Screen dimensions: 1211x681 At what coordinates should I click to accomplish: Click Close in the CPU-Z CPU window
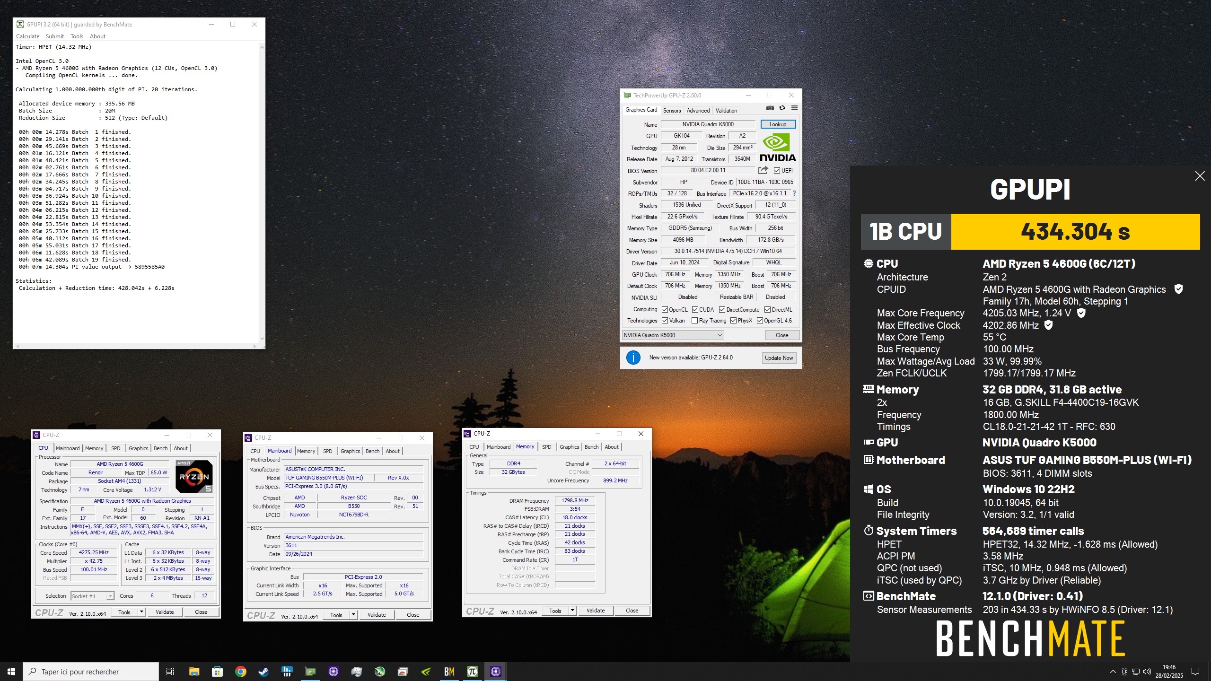pyautogui.click(x=201, y=612)
